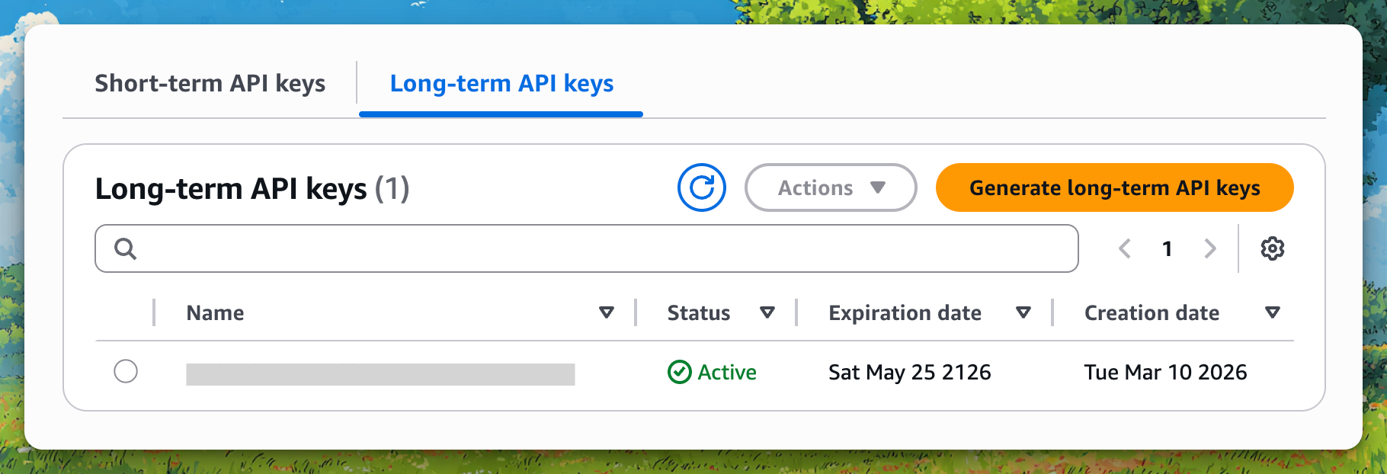Click the Sat May 25 2126 expiration cell
Image resolution: width=1387 pixels, height=474 pixels.
point(909,372)
